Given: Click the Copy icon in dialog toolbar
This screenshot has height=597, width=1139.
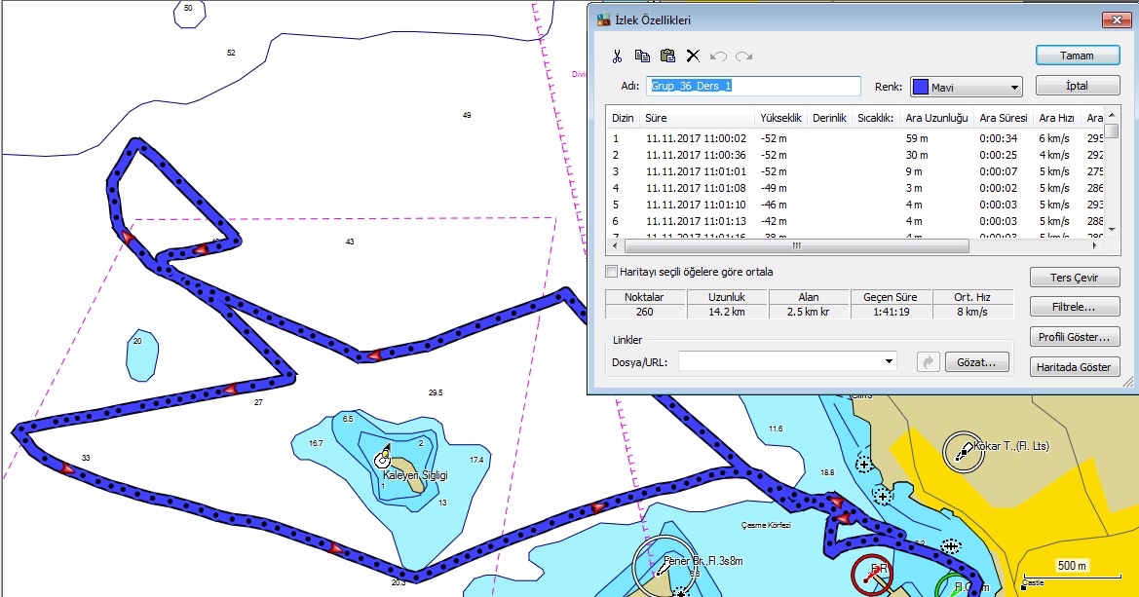Looking at the screenshot, I should (x=642, y=56).
